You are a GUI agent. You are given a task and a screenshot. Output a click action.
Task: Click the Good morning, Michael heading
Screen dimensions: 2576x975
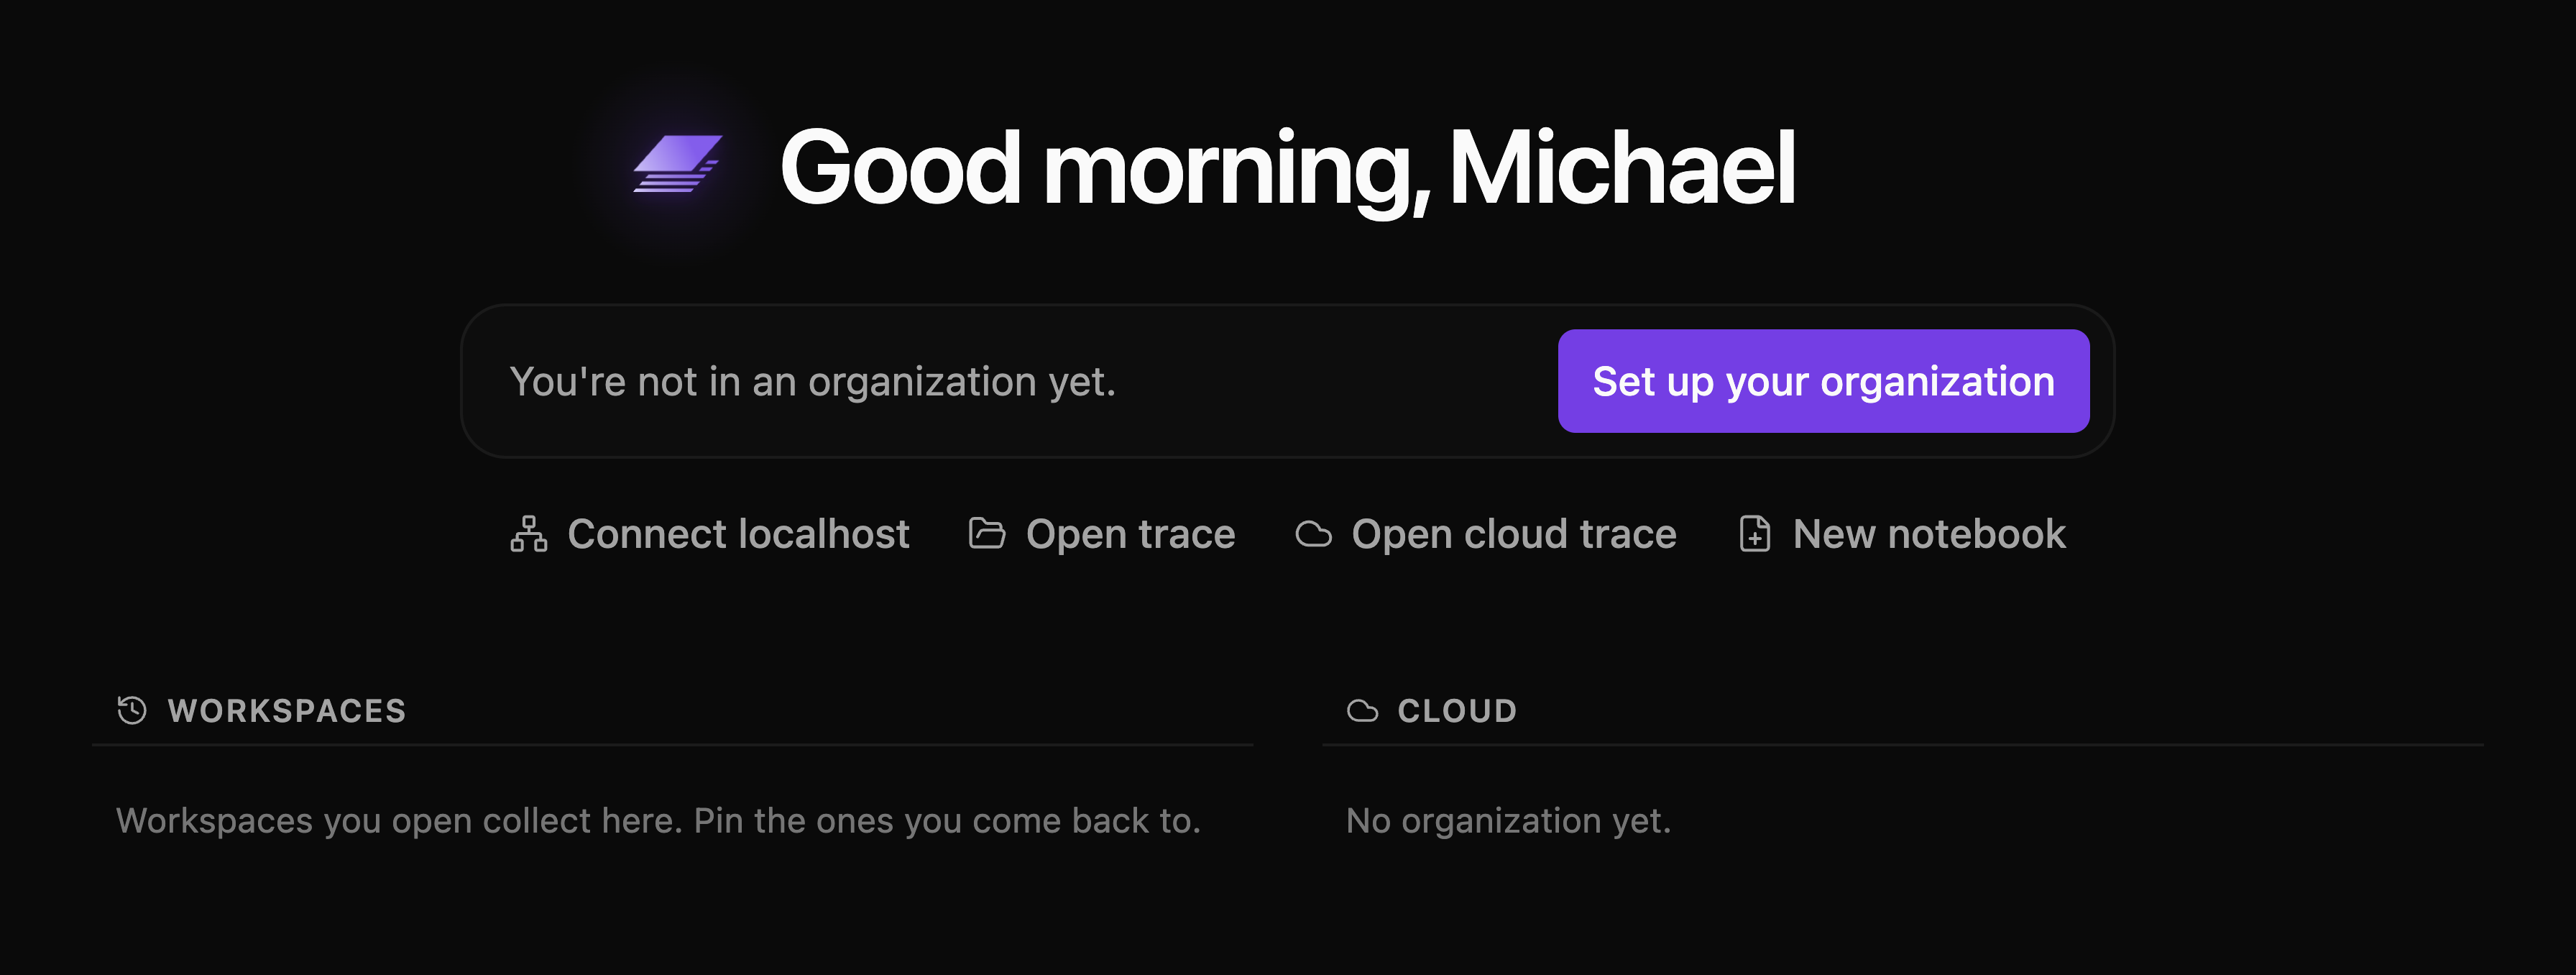click(1288, 168)
